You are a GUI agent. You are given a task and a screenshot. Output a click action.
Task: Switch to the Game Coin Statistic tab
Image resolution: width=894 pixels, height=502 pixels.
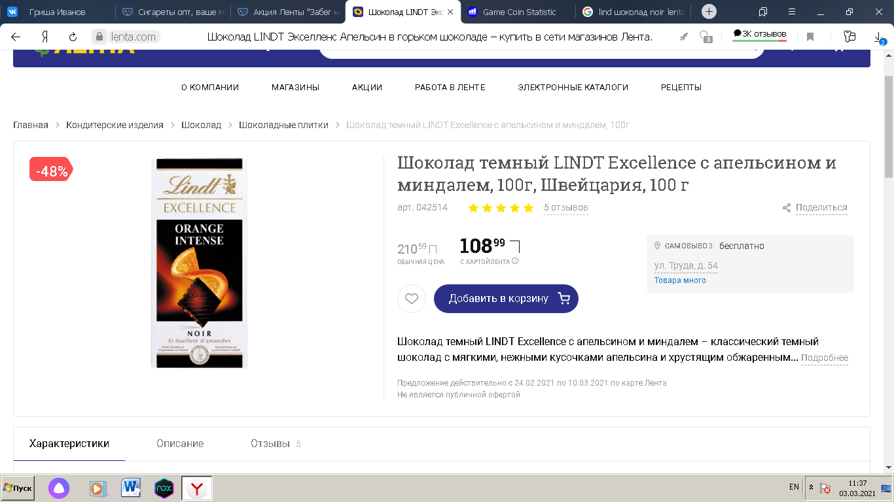519,12
